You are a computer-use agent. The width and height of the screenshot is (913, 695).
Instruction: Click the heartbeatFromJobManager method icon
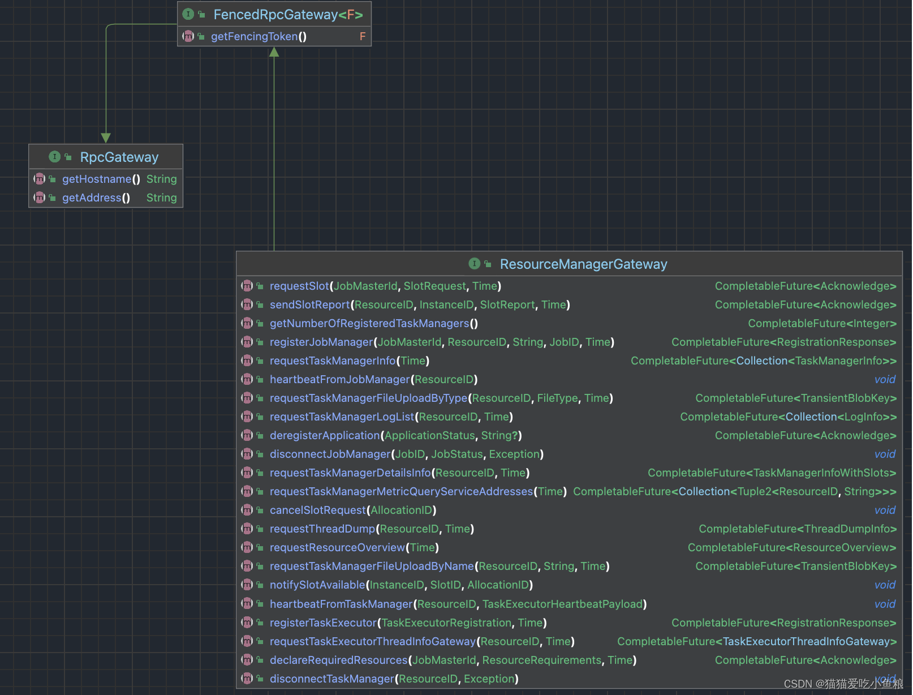(247, 379)
